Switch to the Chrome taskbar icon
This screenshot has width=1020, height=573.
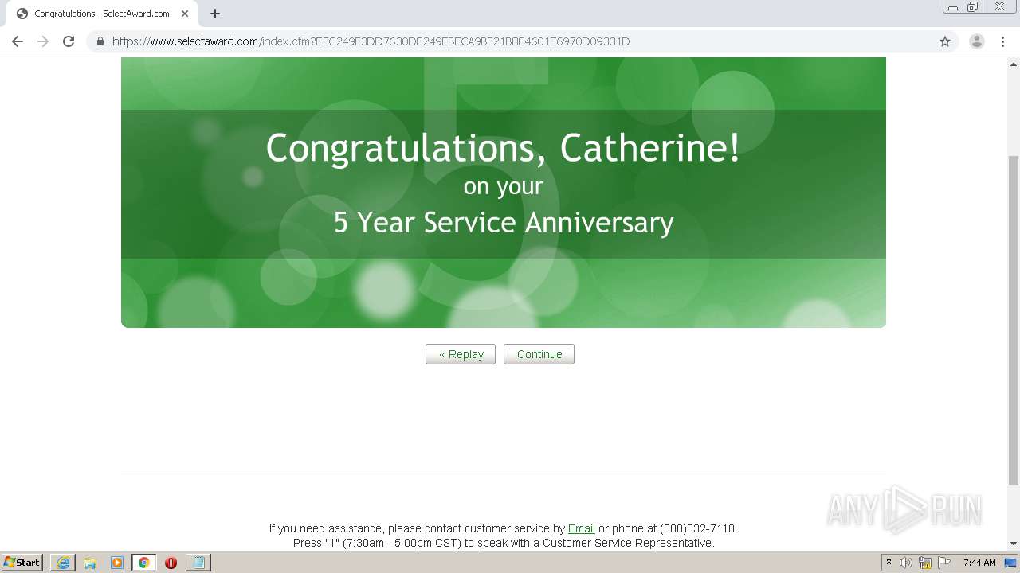(x=144, y=563)
